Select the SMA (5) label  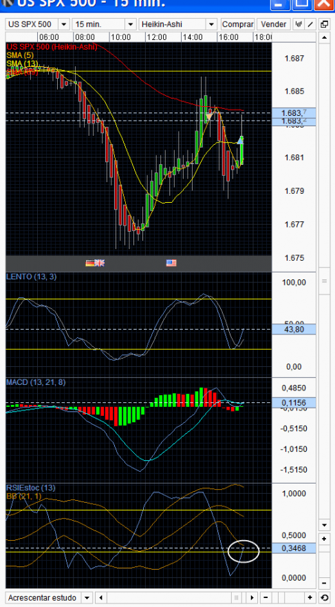[x=20, y=55]
